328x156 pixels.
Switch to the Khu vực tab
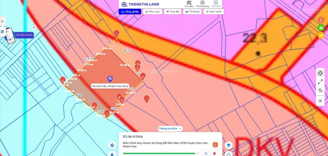[152, 11]
